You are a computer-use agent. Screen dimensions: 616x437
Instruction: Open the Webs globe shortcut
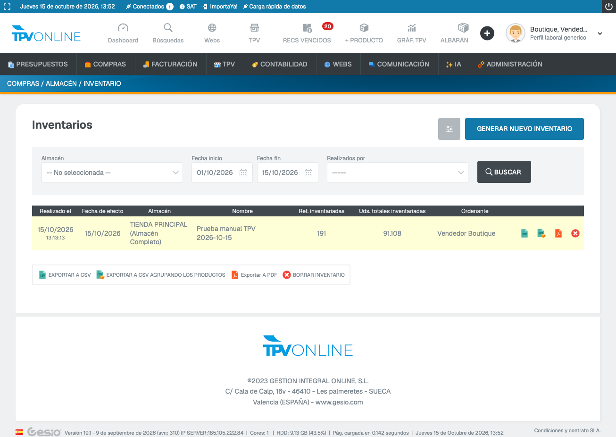(212, 28)
